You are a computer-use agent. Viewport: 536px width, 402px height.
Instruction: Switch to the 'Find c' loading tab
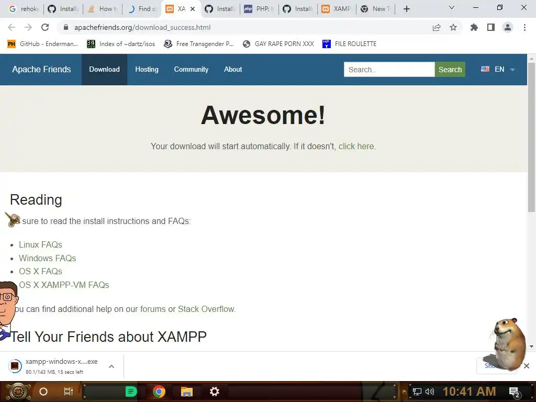(x=141, y=9)
